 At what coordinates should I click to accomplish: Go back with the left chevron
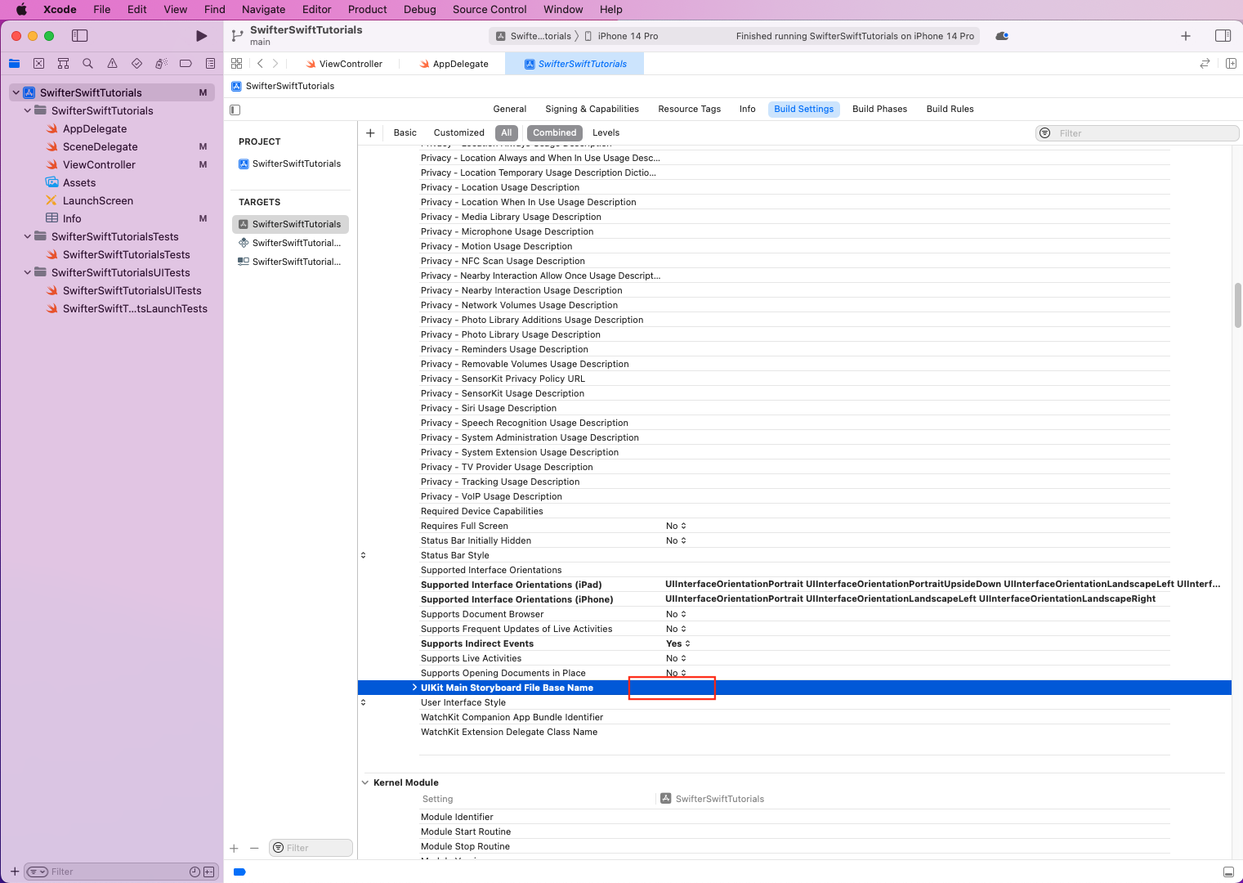pyautogui.click(x=260, y=63)
